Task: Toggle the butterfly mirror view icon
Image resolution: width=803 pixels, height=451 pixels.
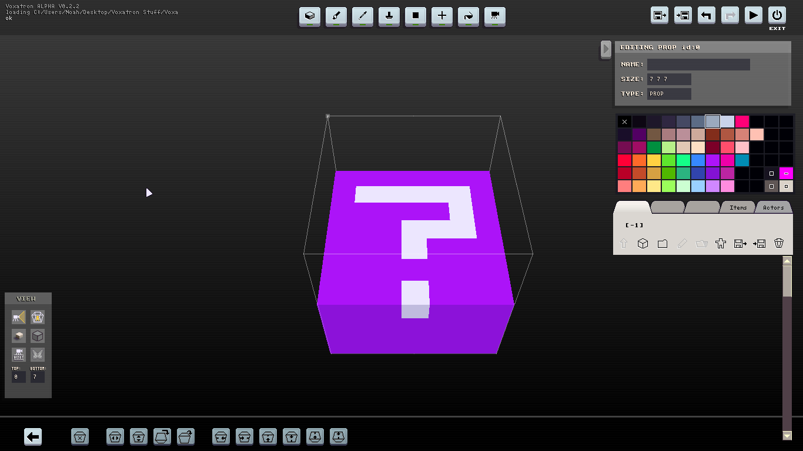Action: coord(38,355)
